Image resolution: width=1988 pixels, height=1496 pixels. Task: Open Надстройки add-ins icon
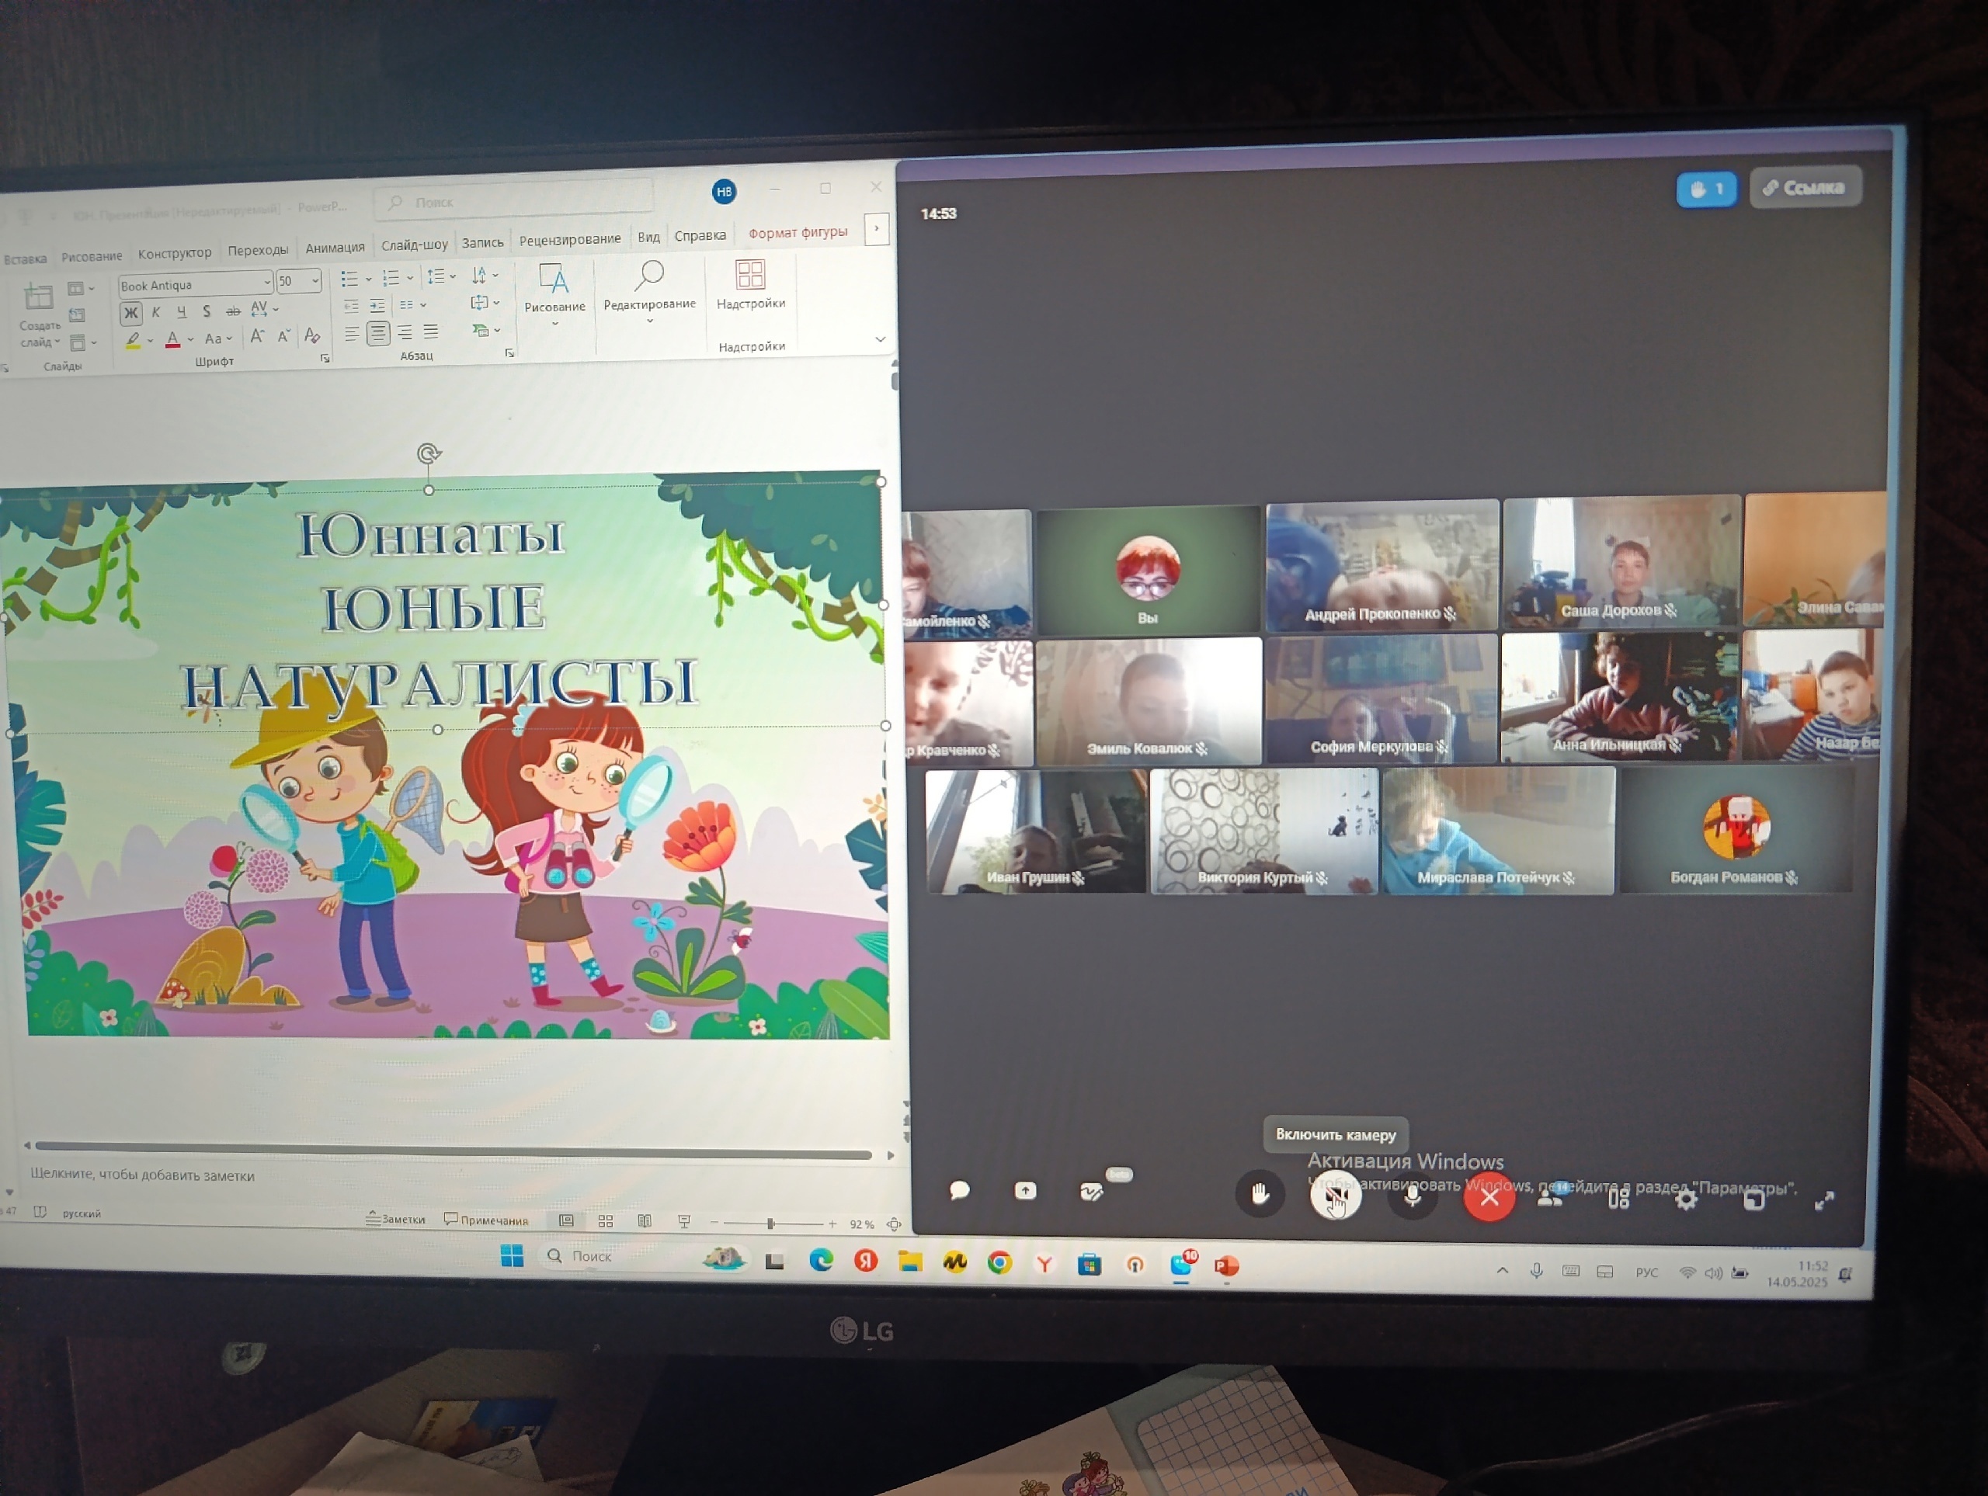click(x=749, y=275)
